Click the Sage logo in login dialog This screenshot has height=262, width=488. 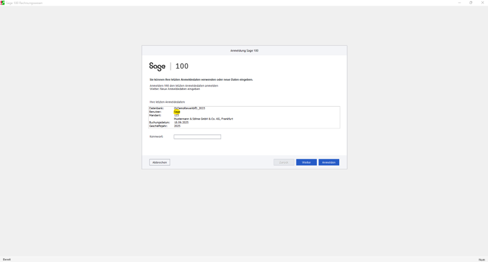[157, 66]
